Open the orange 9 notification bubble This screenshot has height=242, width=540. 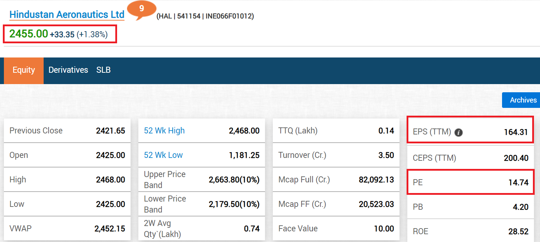tap(142, 9)
